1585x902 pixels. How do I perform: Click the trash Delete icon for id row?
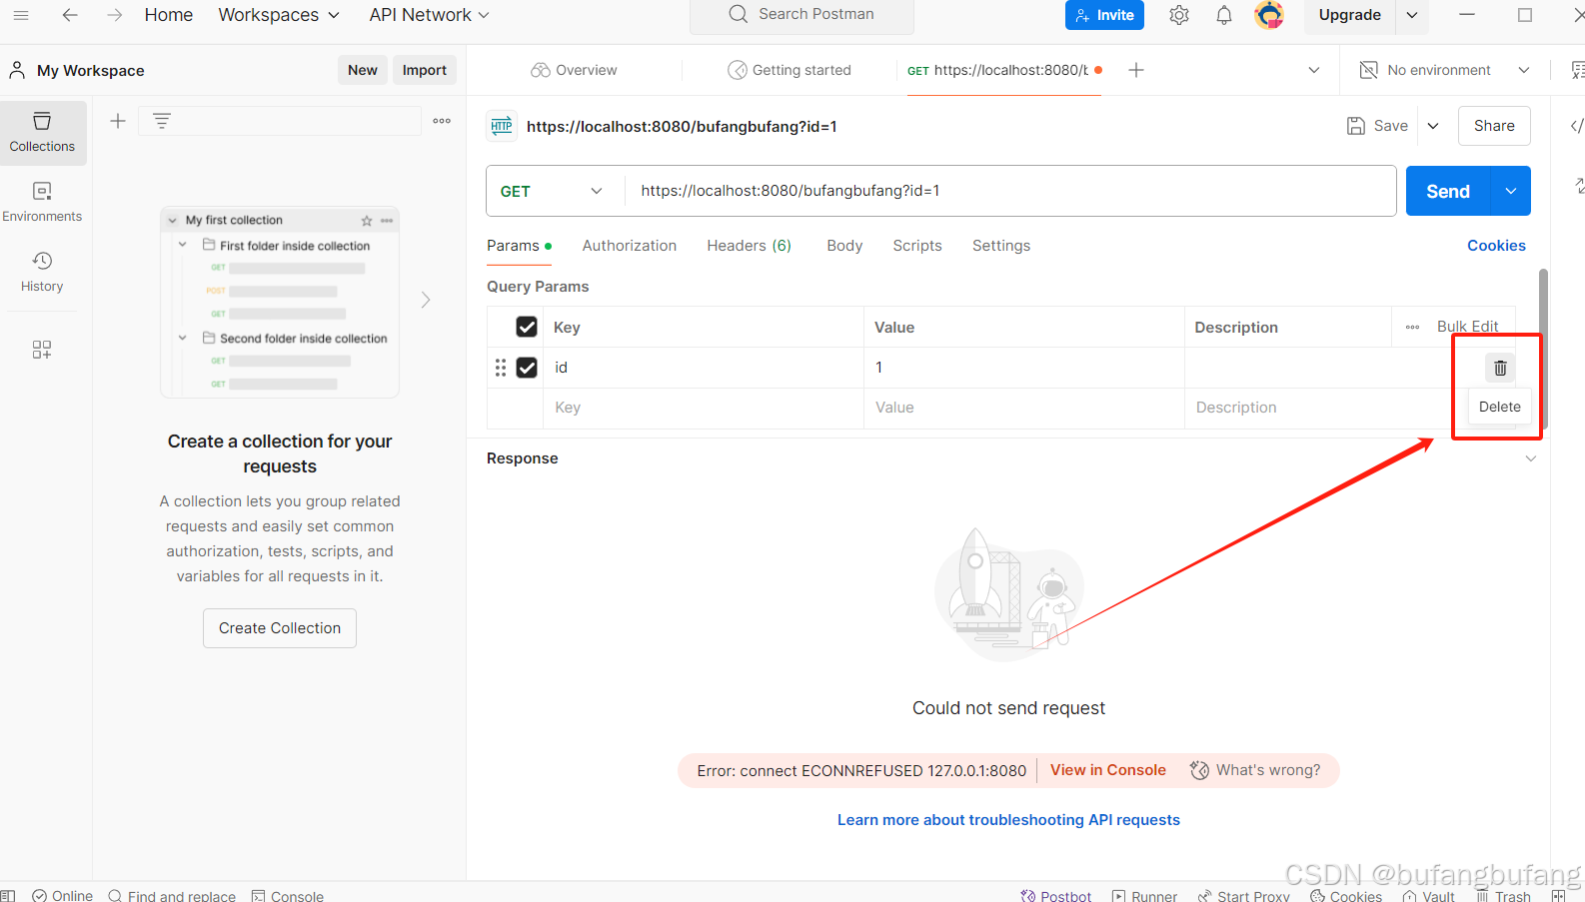[1500, 368]
